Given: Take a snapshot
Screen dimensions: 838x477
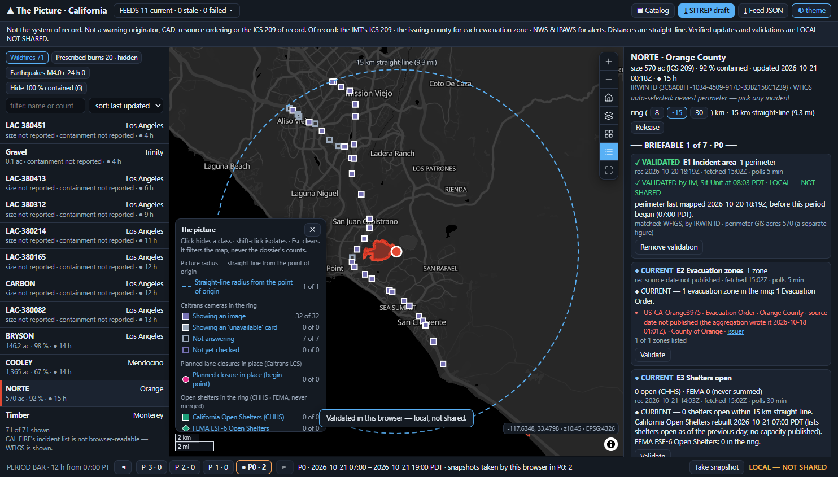Looking at the screenshot, I should pyautogui.click(x=717, y=467).
